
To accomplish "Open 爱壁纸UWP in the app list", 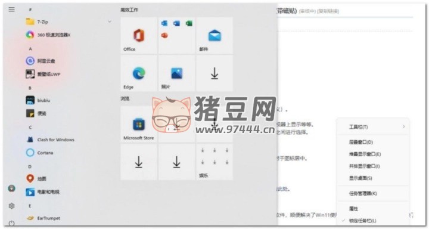I will 43,74.
